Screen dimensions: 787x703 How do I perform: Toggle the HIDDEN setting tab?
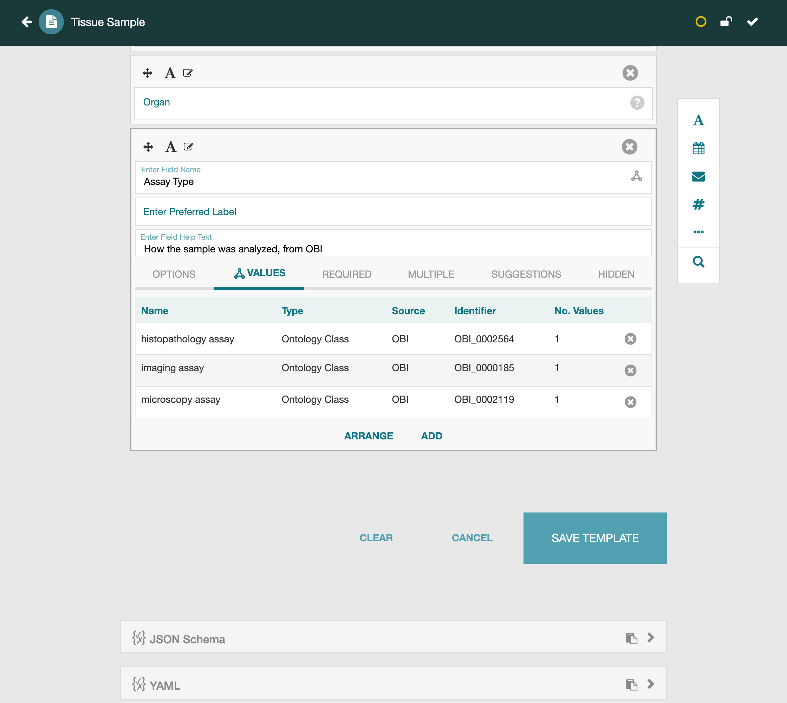click(616, 274)
